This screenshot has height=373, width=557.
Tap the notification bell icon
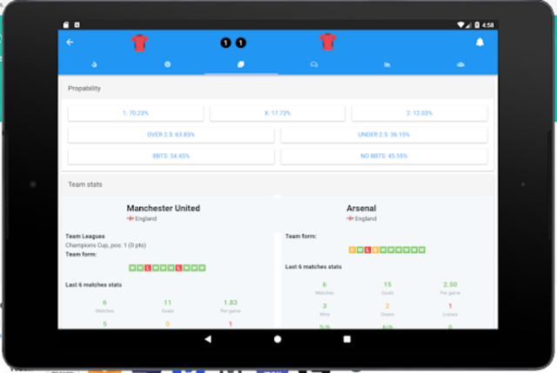tap(480, 43)
